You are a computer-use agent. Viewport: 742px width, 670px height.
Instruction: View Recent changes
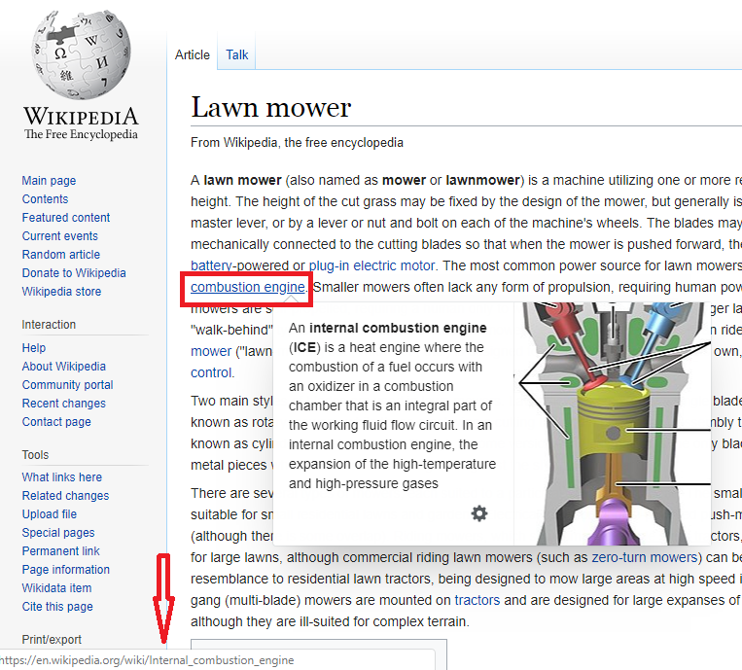(x=64, y=404)
